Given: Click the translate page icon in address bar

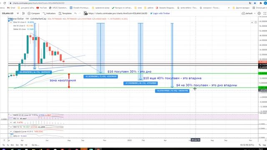Looking at the screenshot, I should (250, 3).
